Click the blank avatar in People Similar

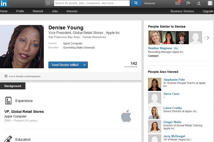(x=195, y=38)
